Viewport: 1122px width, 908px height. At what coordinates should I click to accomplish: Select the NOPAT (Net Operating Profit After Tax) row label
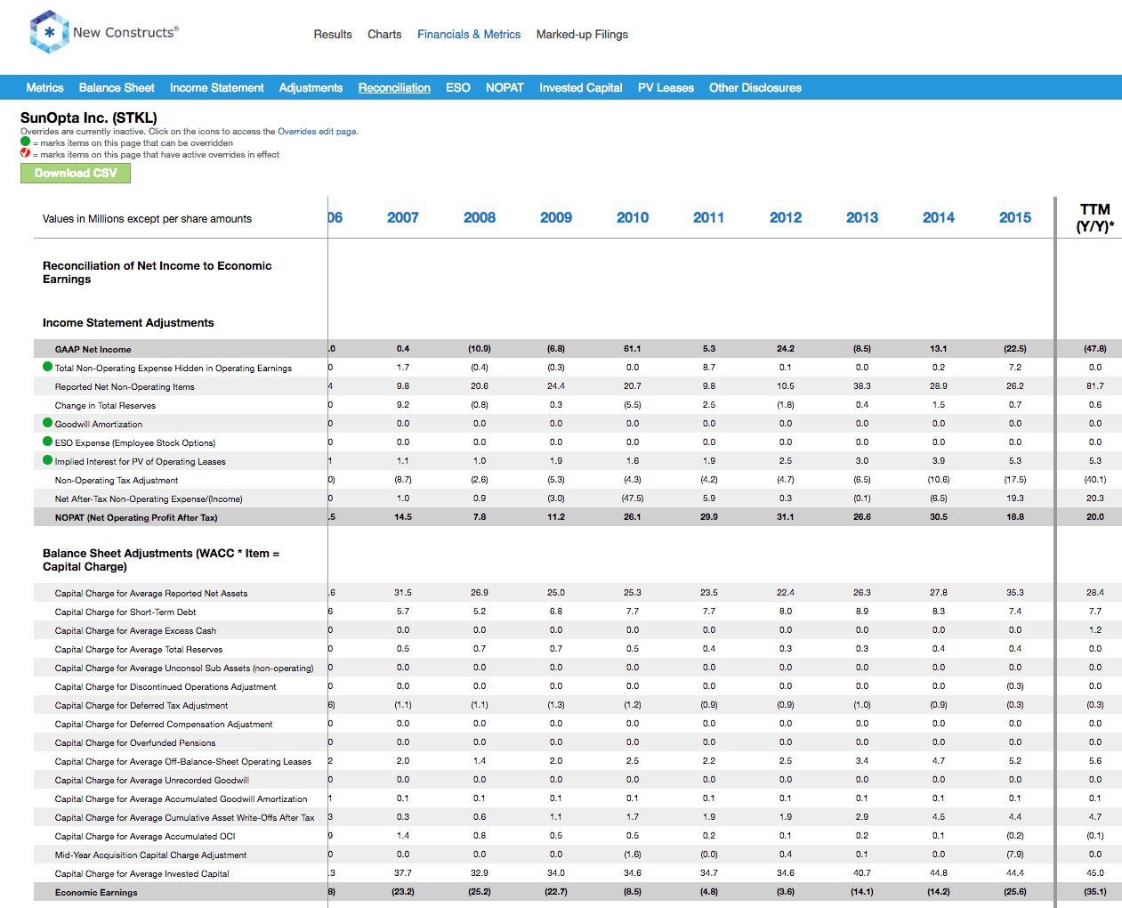(x=136, y=518)
